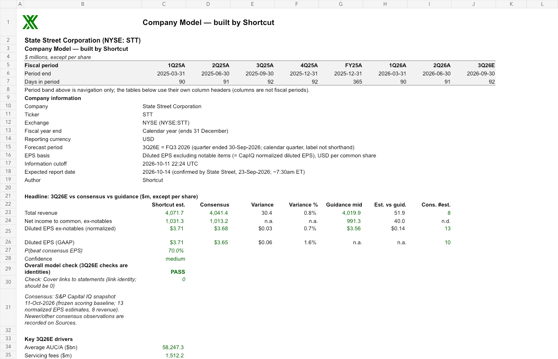This screenshot has width=558, height=359.
Task: Select the cell 'State Street Corporation (NYSE: STT)'
Action: tap(82, 40)
